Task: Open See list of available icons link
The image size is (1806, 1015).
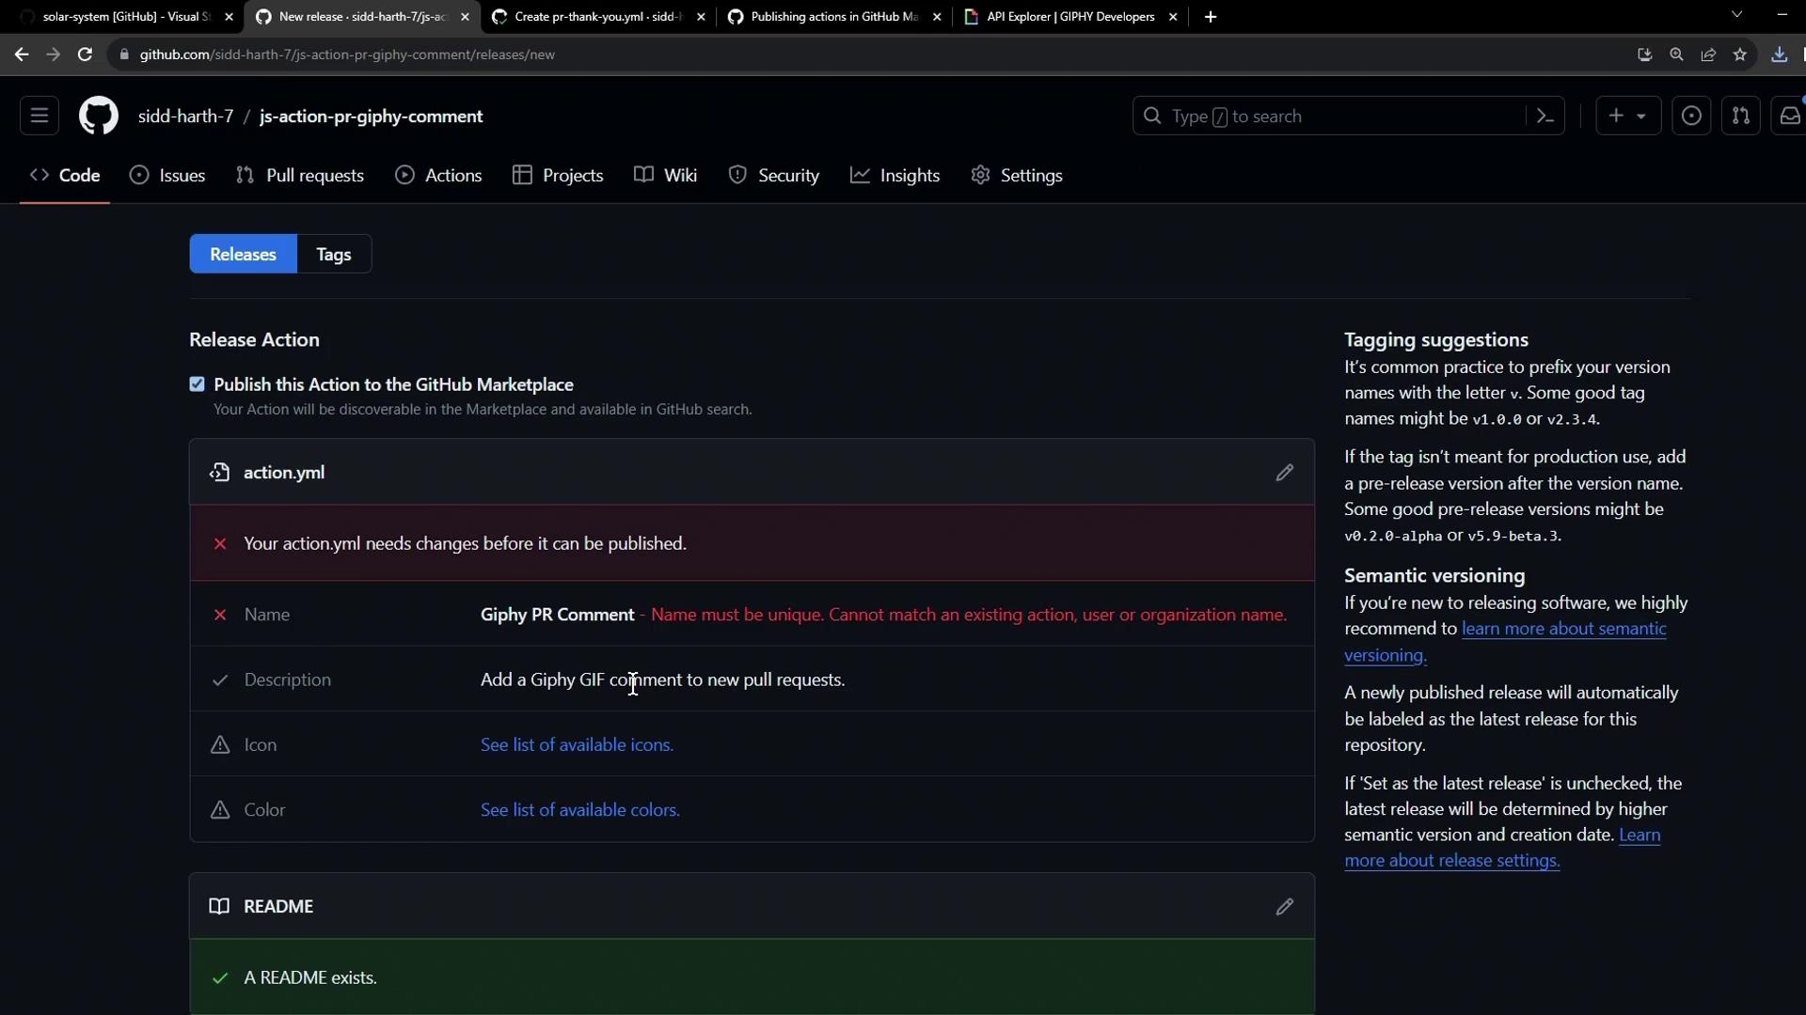Action: pyautogui.click(x=577, y=745)
